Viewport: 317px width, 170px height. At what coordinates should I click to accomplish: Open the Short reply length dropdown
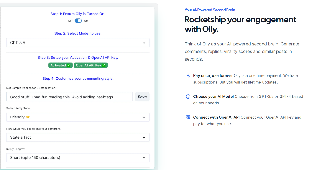78,158
